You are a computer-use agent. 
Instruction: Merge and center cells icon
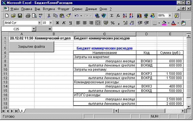(x=98, y=23)
